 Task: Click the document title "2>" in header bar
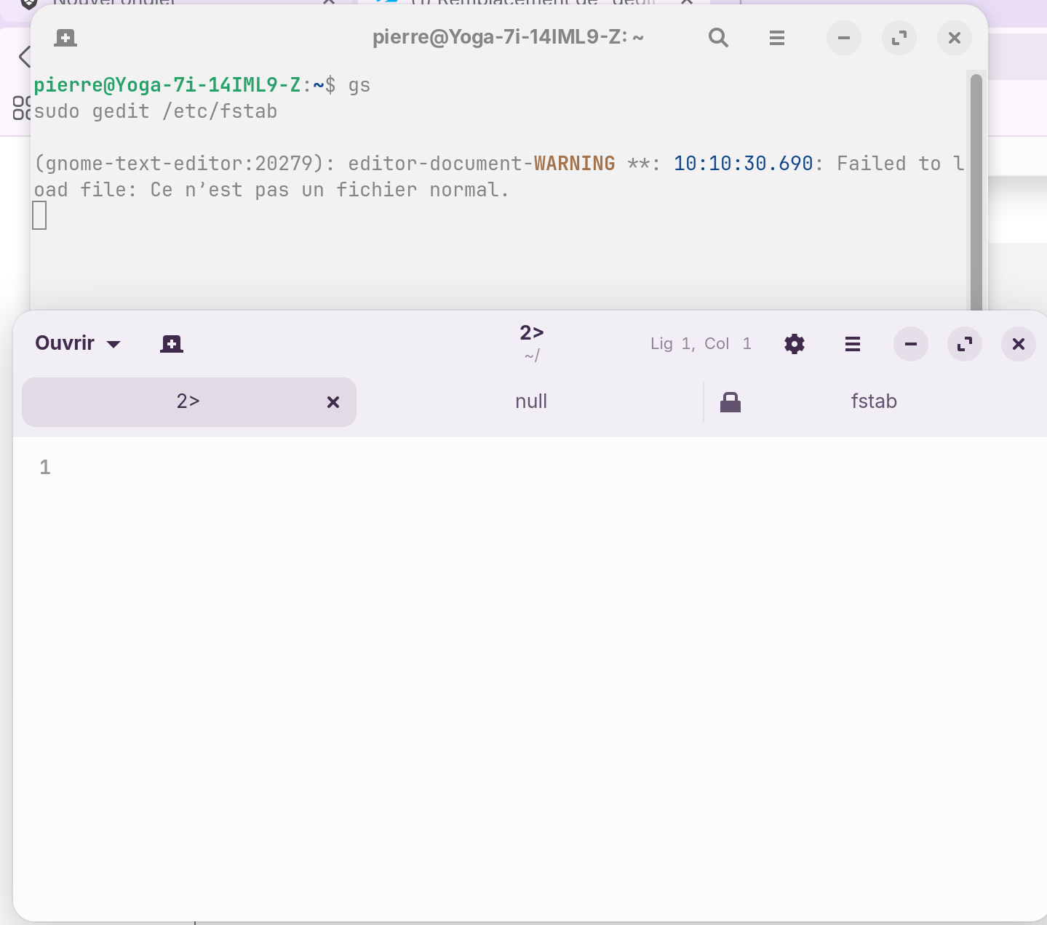point(532,333)
